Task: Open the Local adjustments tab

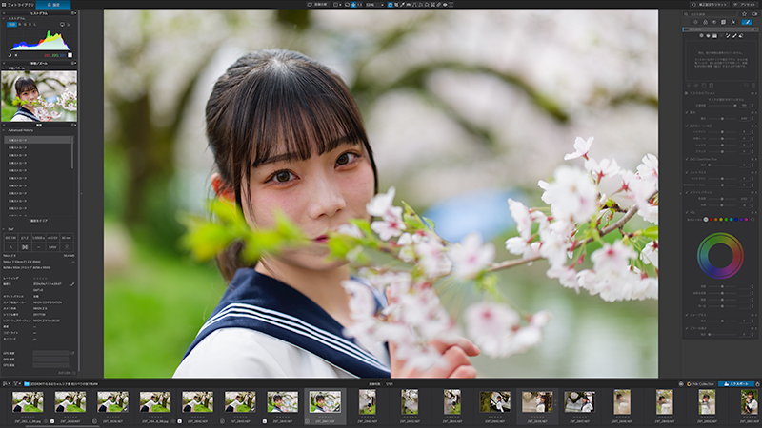Action: (747, 22)
